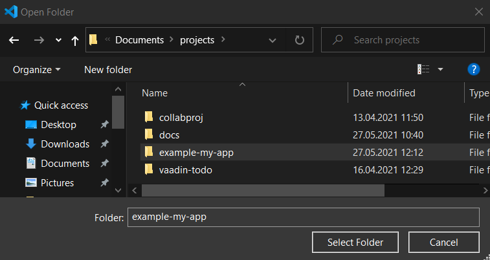Viewport: 490px width, 260px height.
Task: Open Documents in navigation pane
Action: [x=65, y=164]
